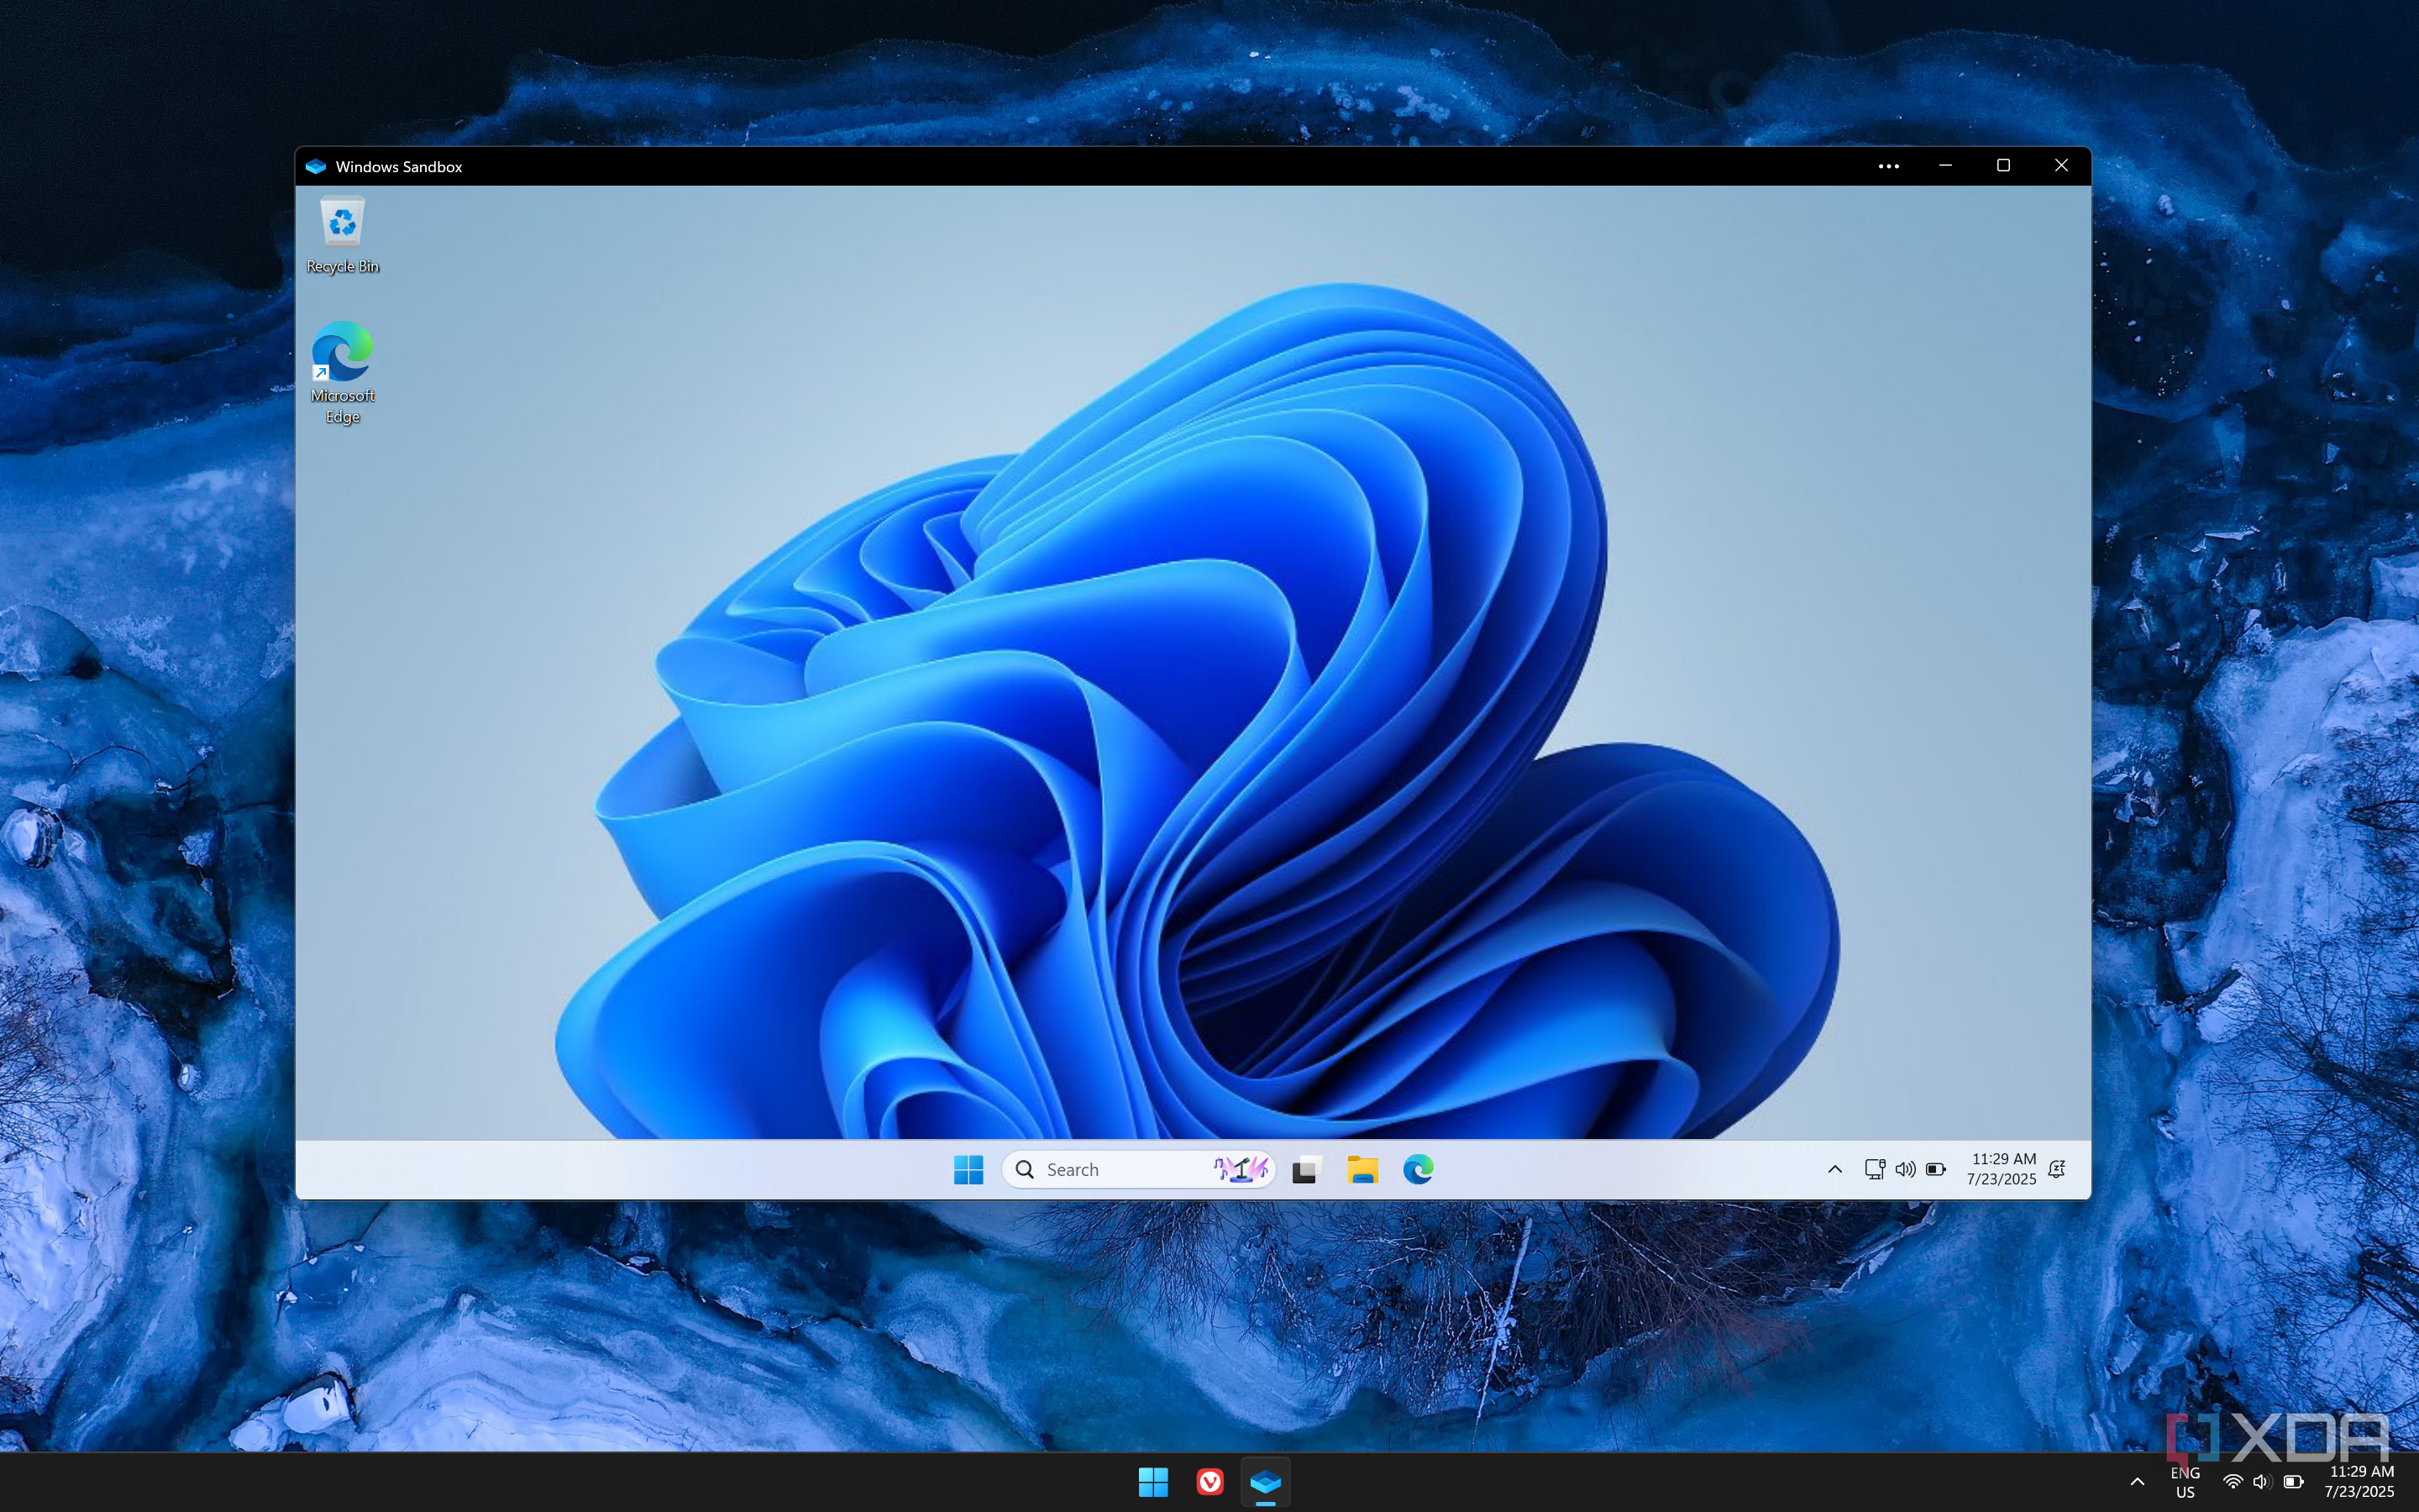Screen dimensions: 2419x1512
Task: Launch Edge from the Sandbox taskbar
Action: (1419, 1169)
